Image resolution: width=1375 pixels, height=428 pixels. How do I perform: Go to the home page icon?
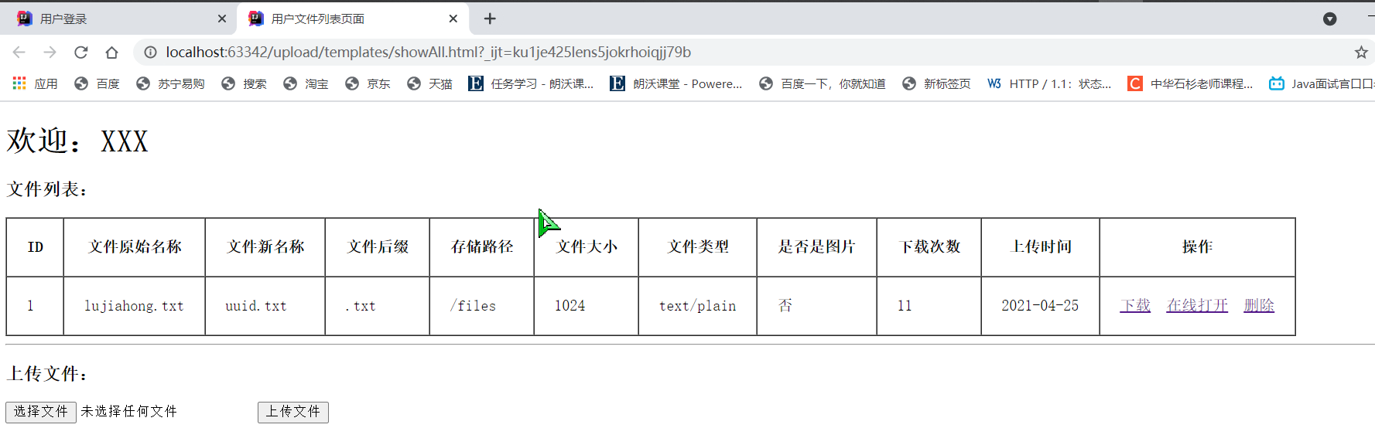pos(111,52)
